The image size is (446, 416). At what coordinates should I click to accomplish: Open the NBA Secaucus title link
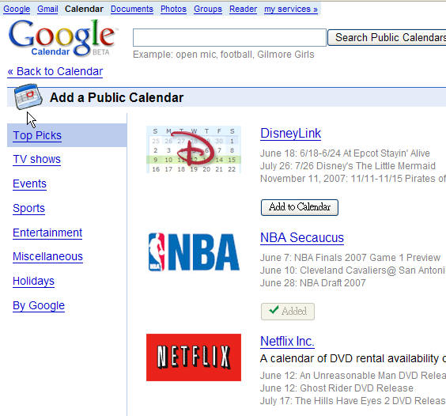(x=302, y=237)
